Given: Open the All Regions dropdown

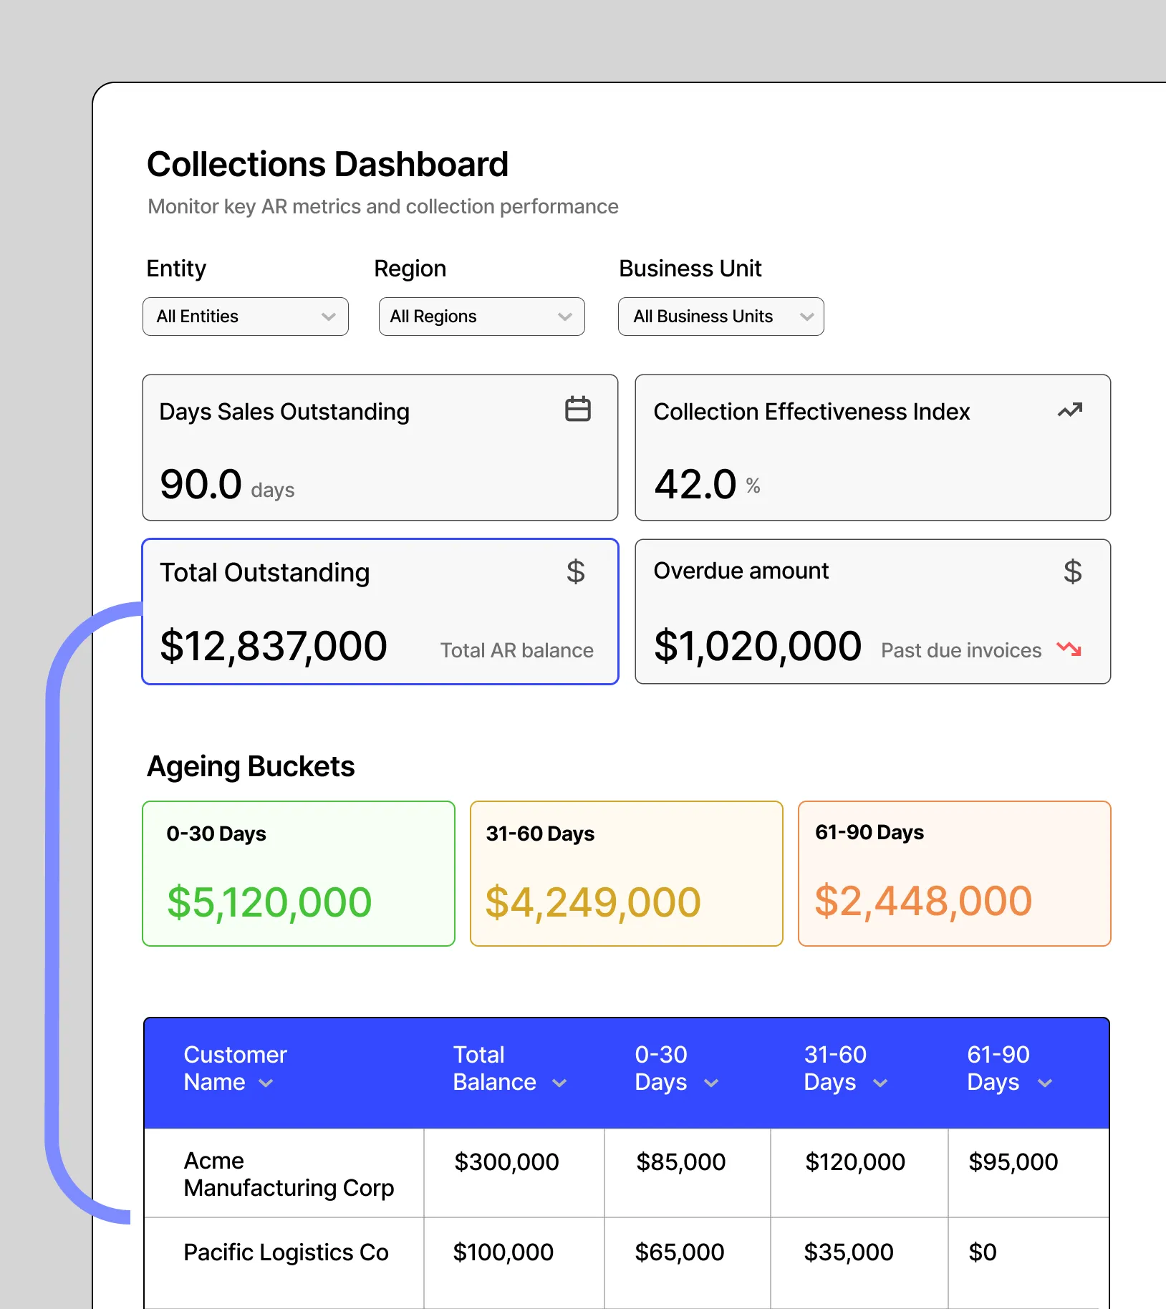Looking at the screenshot, I should 482,317.
